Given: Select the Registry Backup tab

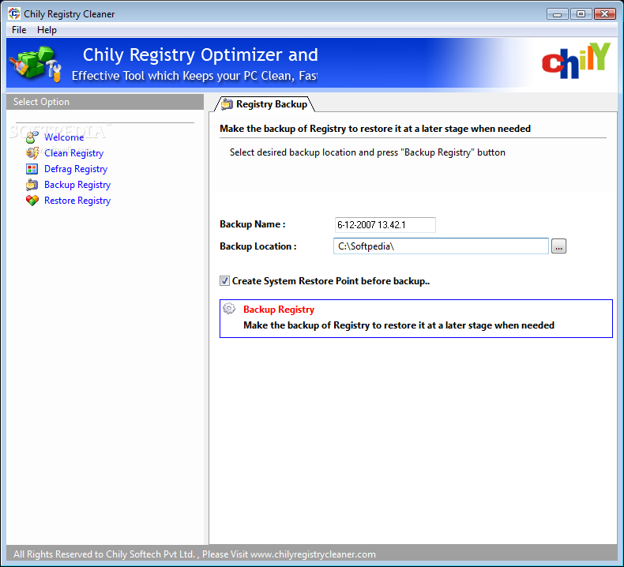Looking at the screenshot, I should pos(265,104).
